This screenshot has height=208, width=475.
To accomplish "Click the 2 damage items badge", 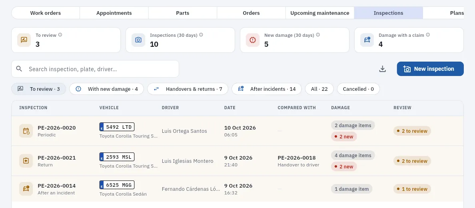I will (x=353, y=125).
